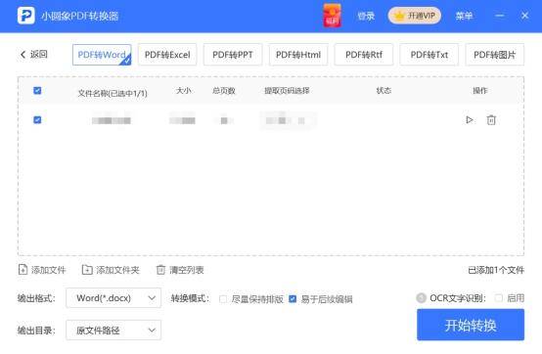Image resolution: width=542 pixels, height=354 pixels.
Task: Open the Word(*.docx) output format dropdown
Action: (x=113, y=298)
